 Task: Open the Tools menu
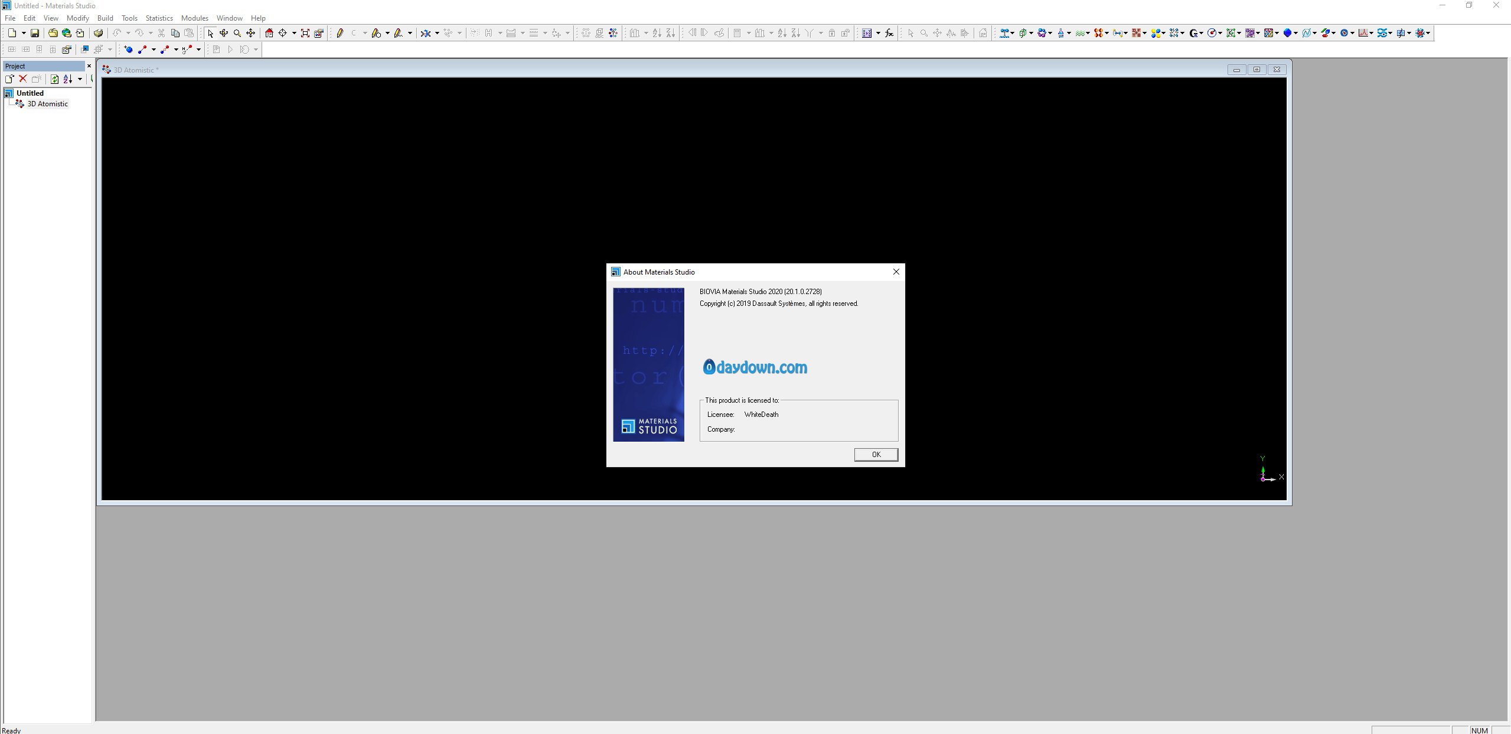click(129, 18)
